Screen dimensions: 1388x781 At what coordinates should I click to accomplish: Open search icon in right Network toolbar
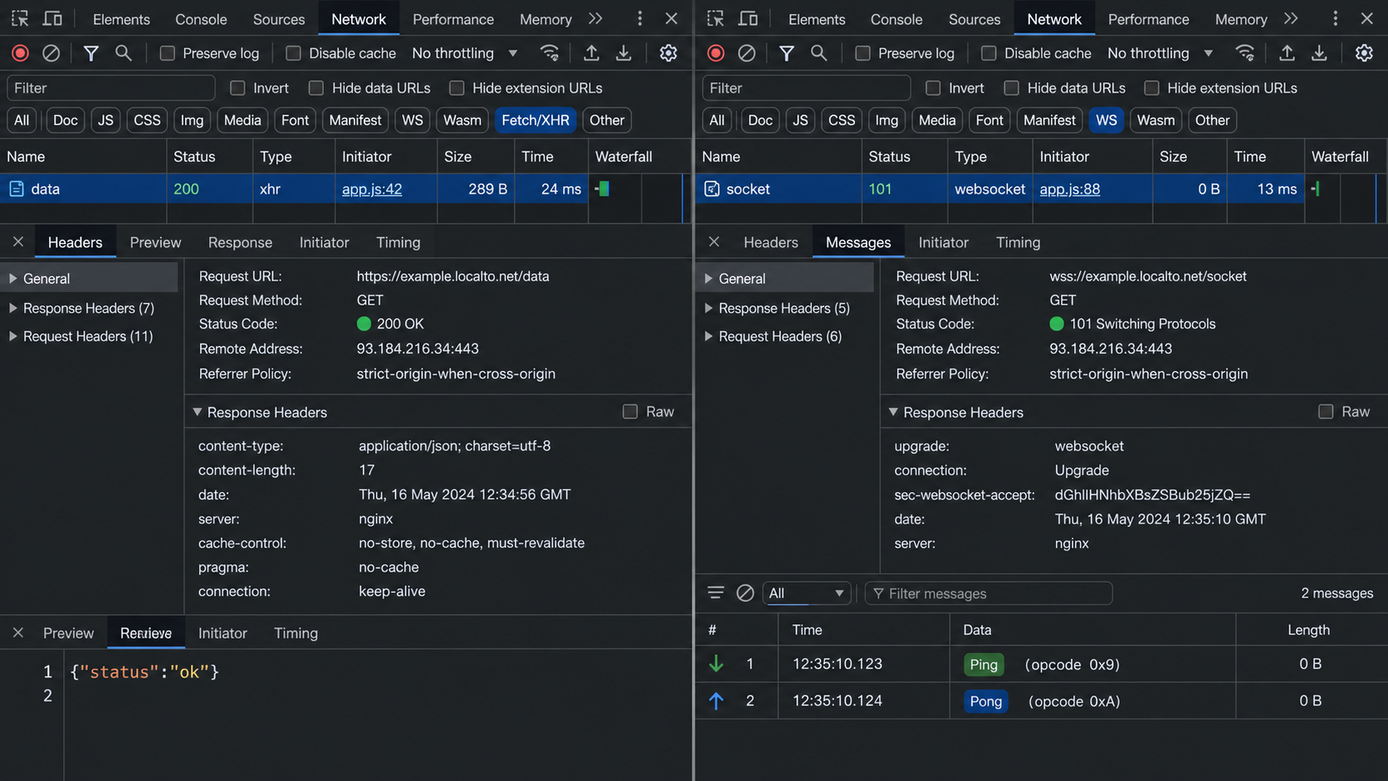point(819,53)
